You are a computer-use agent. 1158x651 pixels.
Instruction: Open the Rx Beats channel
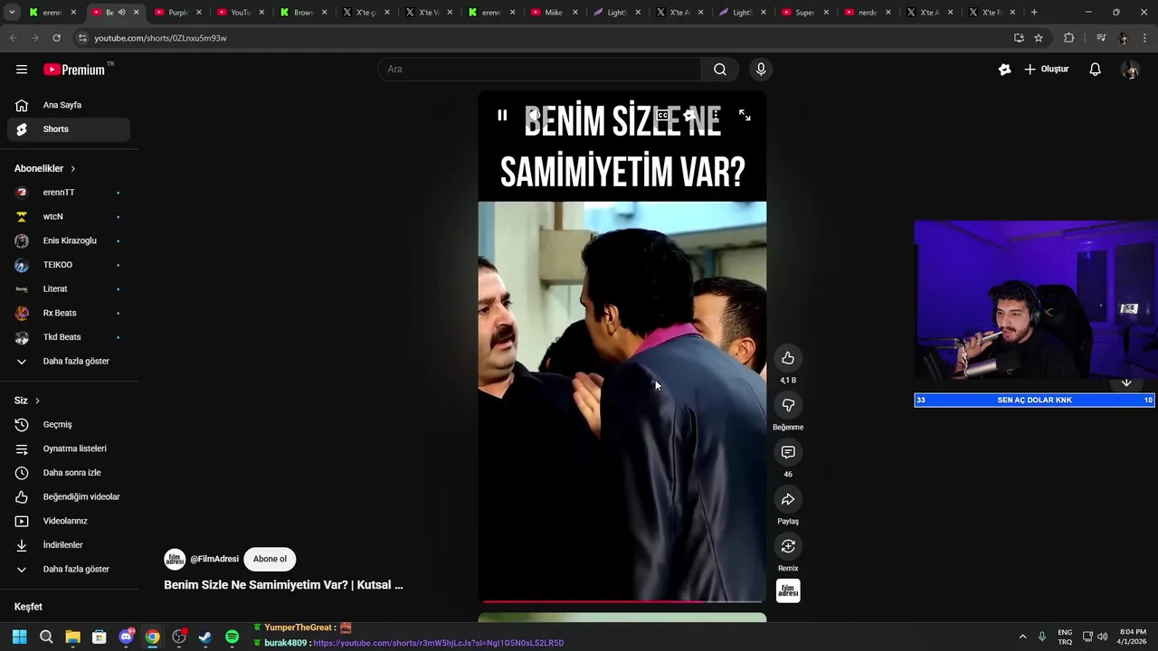[69, 313]
